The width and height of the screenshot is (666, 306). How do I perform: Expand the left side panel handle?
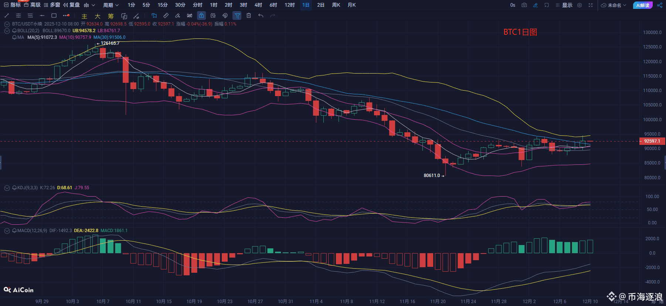pyautogui.click(x=1, y=162)
